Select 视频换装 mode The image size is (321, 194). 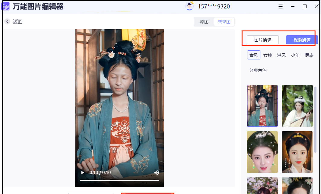[302, 40]
